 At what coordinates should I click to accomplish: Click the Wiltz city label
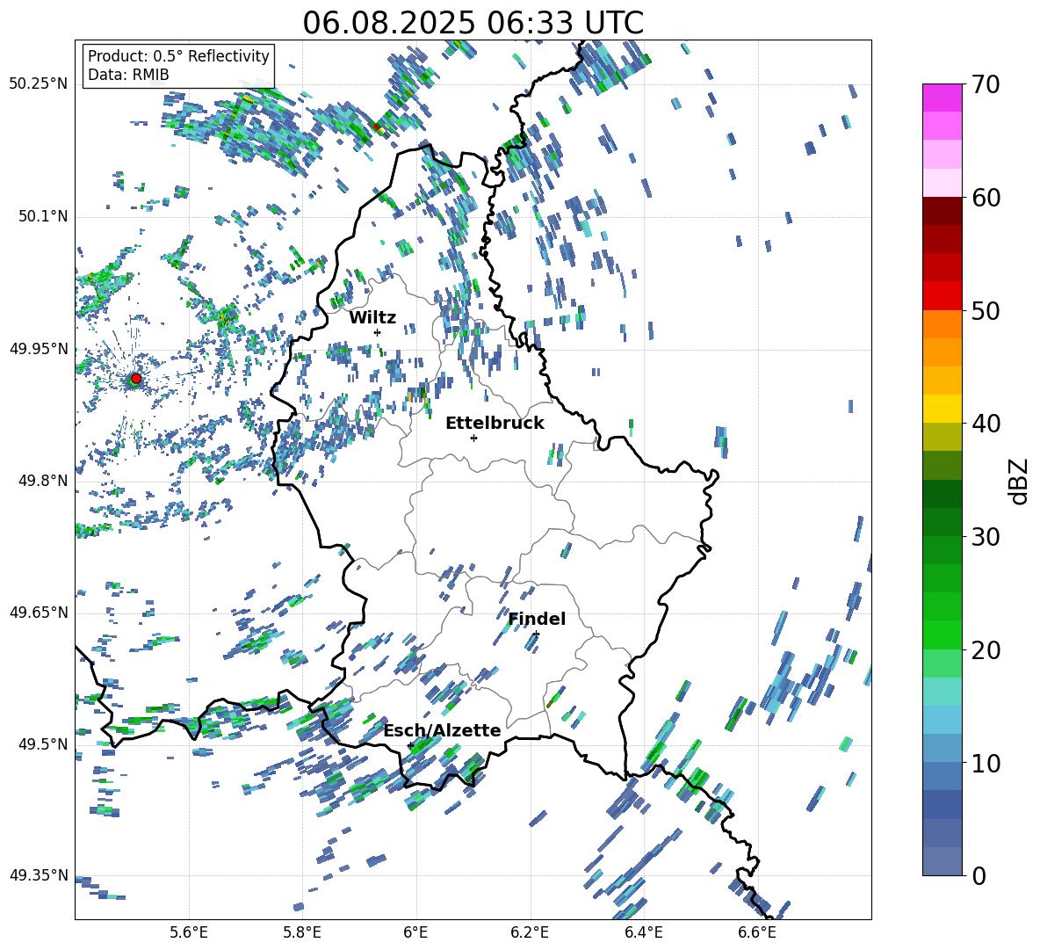pyautogui.click(x=372, y=317)
